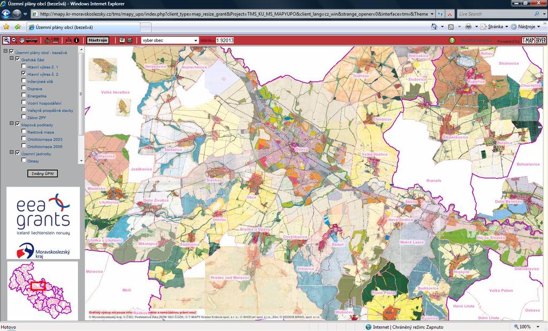Click the scale input field 1:92013
The width and height of the screenshot is (548, 331).
point(225,41)
